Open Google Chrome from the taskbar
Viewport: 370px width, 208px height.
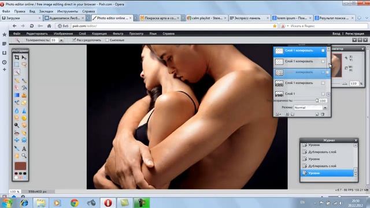point(75,203)
